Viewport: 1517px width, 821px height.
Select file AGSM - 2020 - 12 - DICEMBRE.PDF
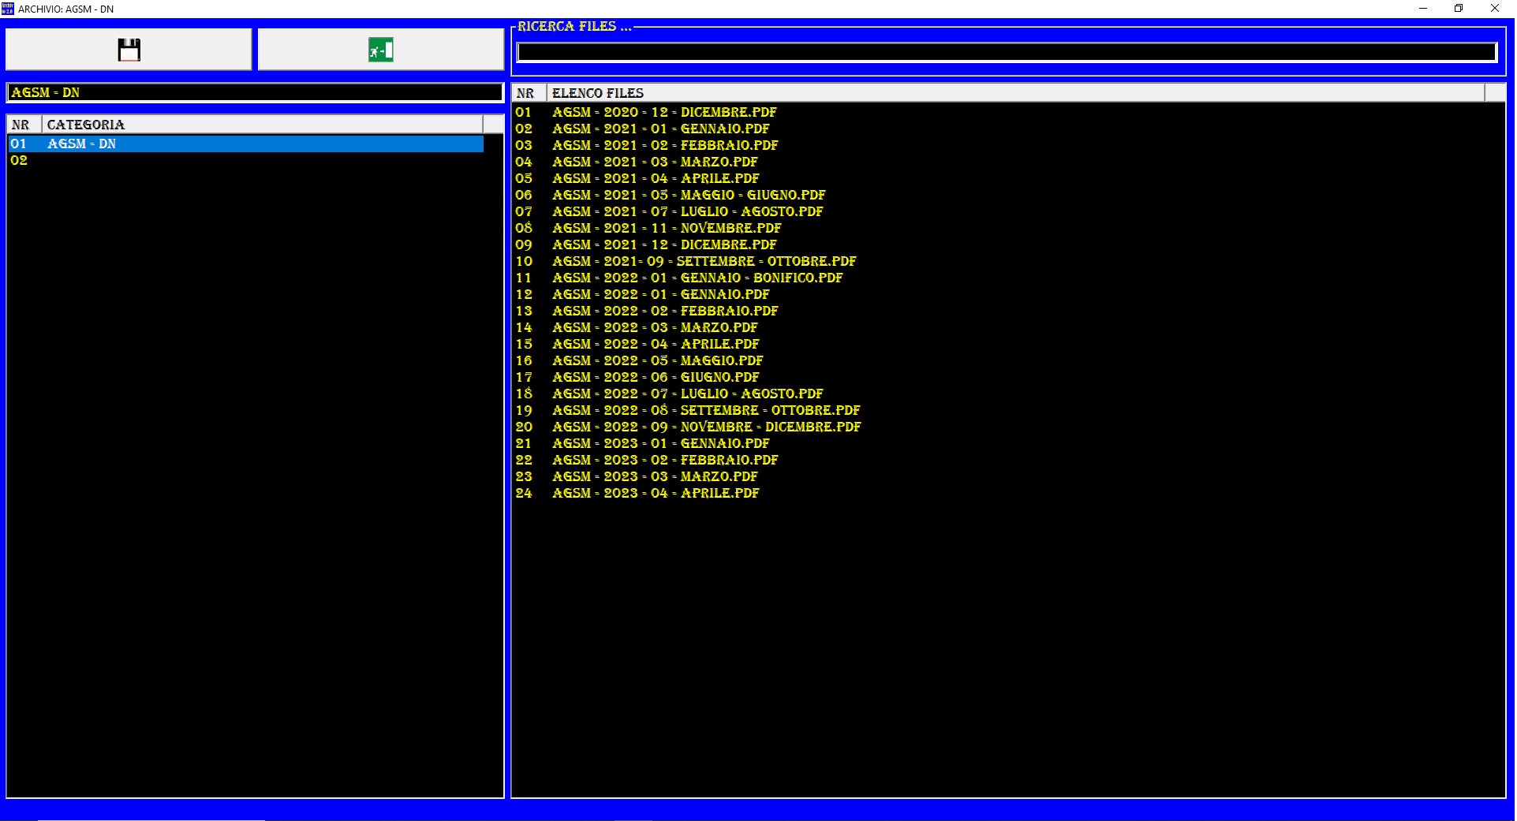[664, 112]
